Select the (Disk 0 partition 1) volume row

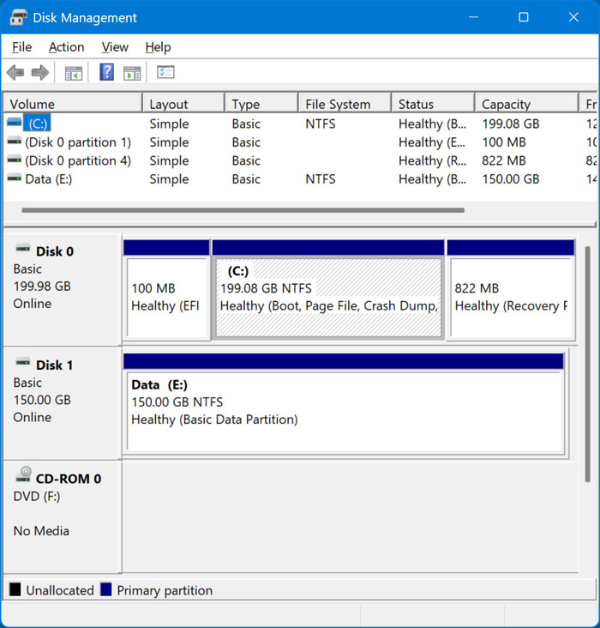click(300, 142)
